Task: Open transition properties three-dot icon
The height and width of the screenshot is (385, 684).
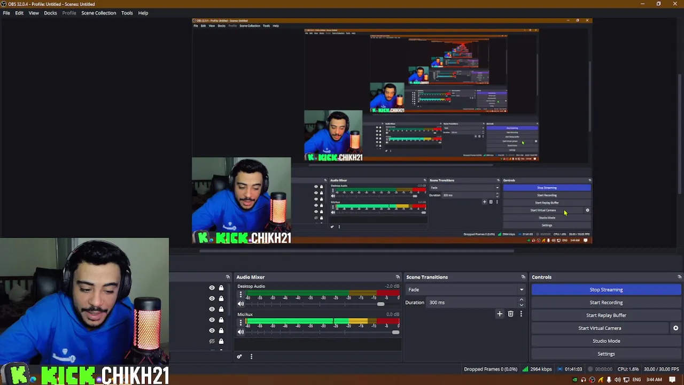Action: 521,314
